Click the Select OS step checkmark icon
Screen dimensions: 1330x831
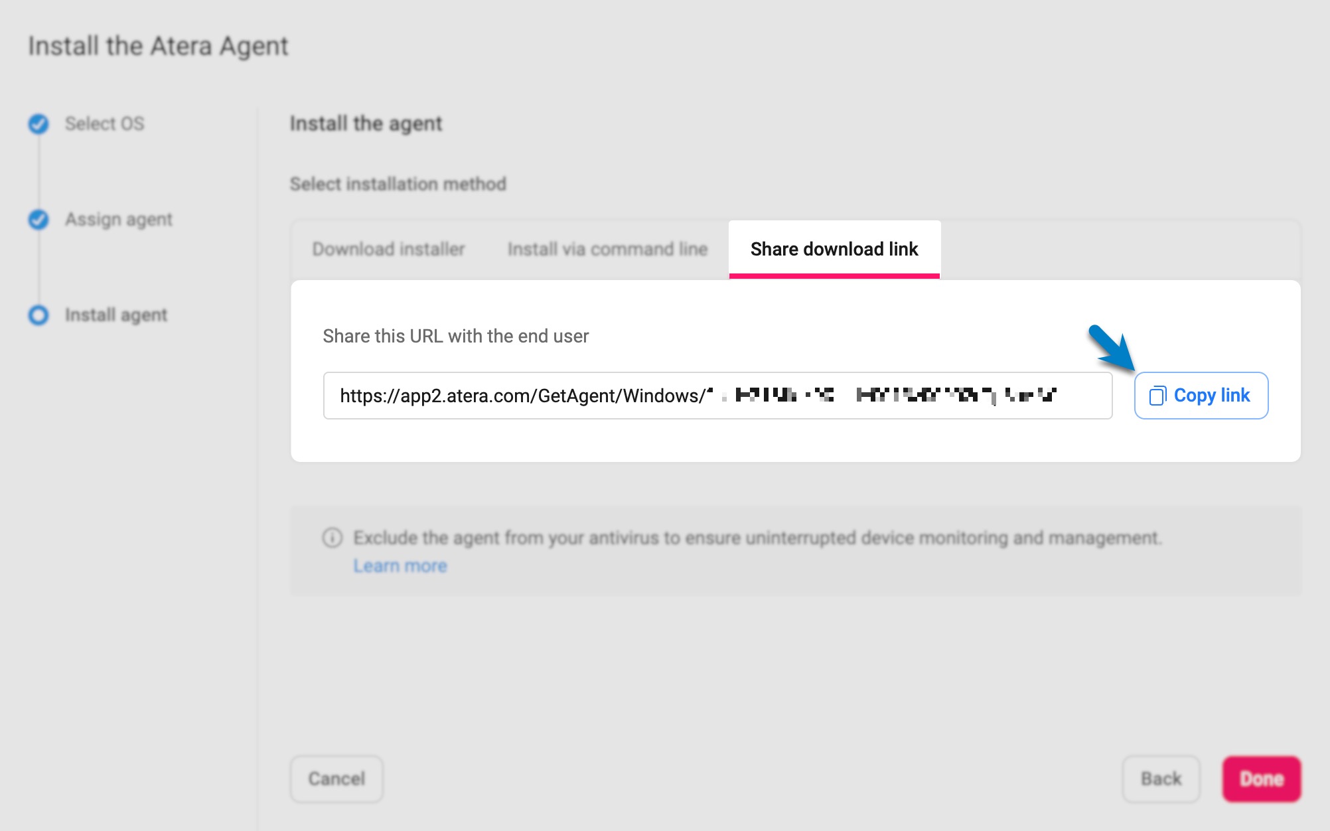pyautogui.click(x=38, y=123)
